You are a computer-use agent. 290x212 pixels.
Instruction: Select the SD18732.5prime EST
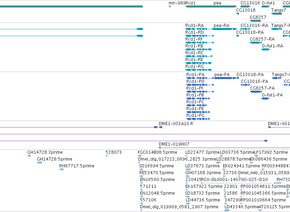[x=187, y=197]
